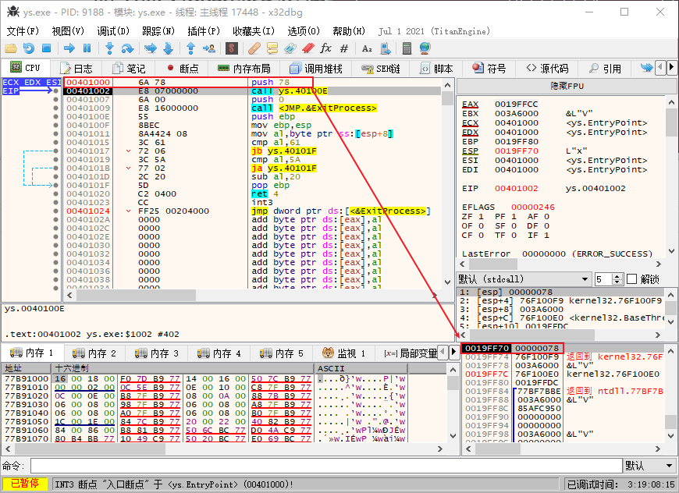Open the SEH链 tab
The width and height of the screenshot is (679, 493).
[381, 69]
